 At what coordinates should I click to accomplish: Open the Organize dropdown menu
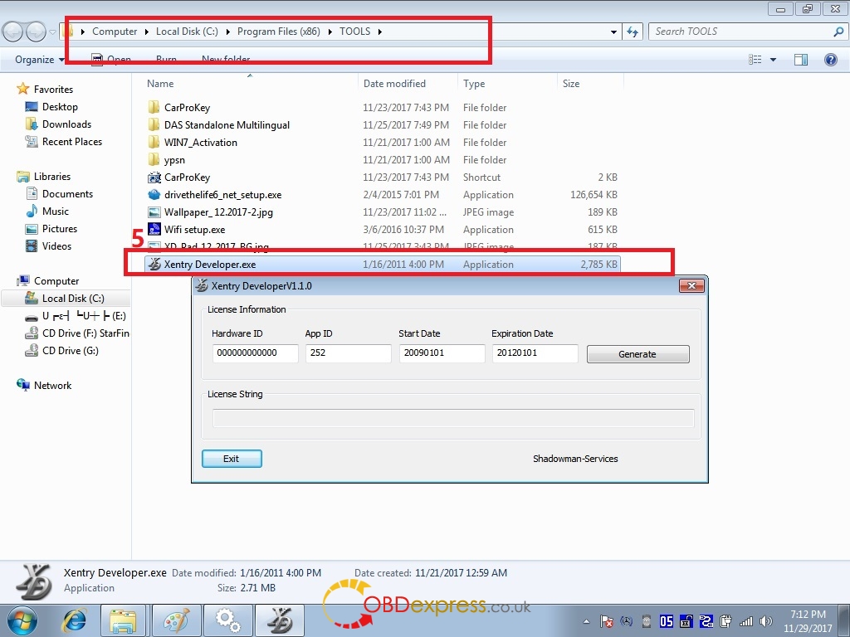pos(39,60)
